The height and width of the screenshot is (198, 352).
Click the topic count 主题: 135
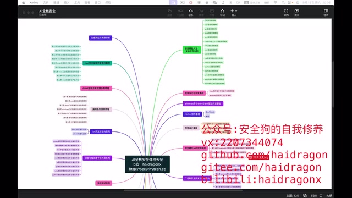click(x=292, y=196)
